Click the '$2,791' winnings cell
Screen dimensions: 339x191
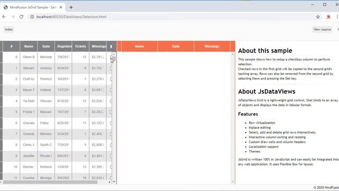click(97, 57)
